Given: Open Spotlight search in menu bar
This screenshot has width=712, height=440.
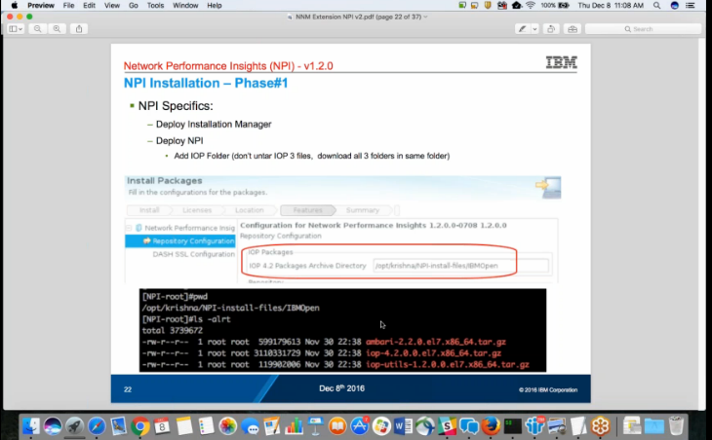Looking at the screenshot, I should click(x=657, y=6).
